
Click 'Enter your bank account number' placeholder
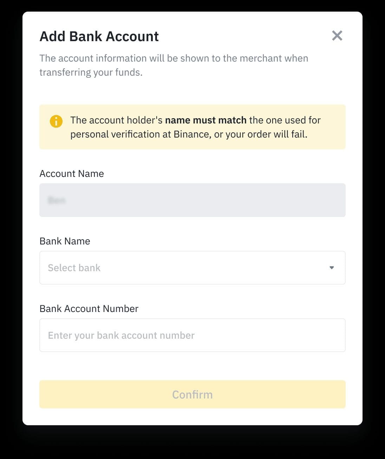121,335
